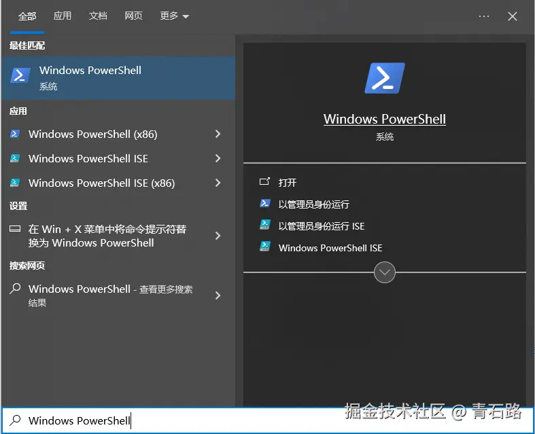The width and height of the screenshot is (535, 434).
Task: Click the search magnifier icon in the search box
Action: [15, 420]
